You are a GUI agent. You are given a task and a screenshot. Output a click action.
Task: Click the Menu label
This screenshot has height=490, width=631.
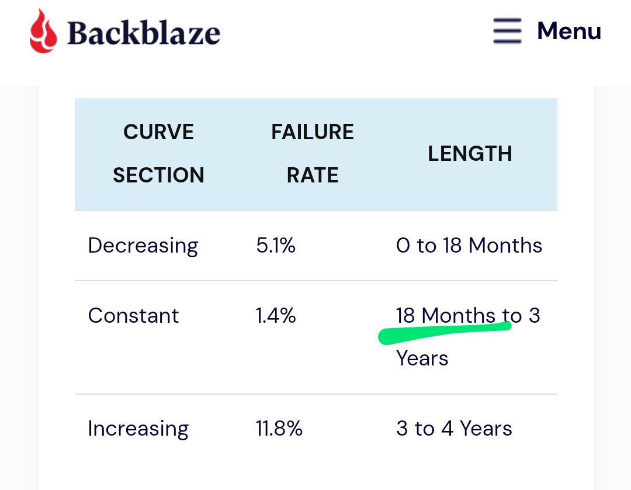click(569, 31)
